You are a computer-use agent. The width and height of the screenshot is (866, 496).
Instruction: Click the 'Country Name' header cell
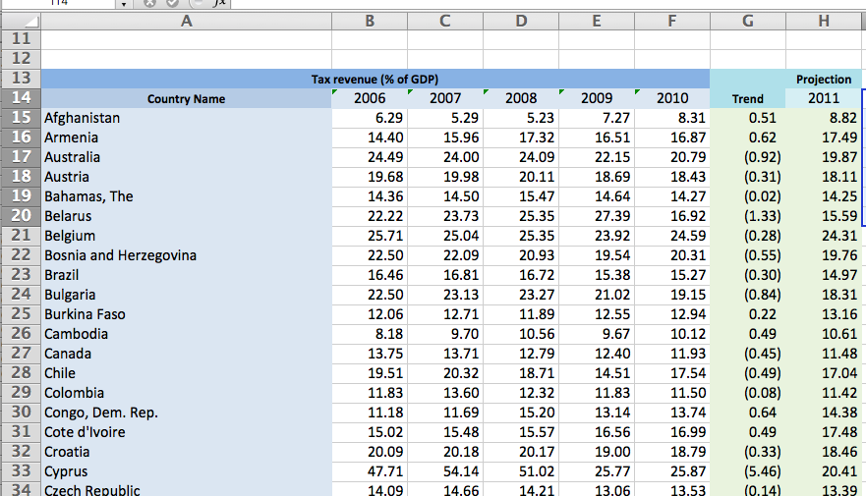coord(186,98)
